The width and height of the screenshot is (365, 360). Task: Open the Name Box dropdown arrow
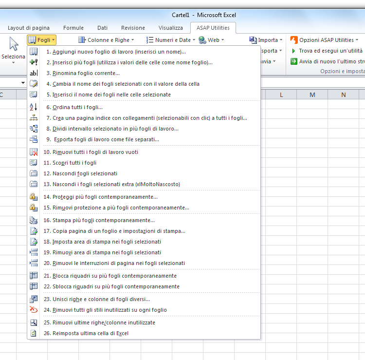pos(23,83)
